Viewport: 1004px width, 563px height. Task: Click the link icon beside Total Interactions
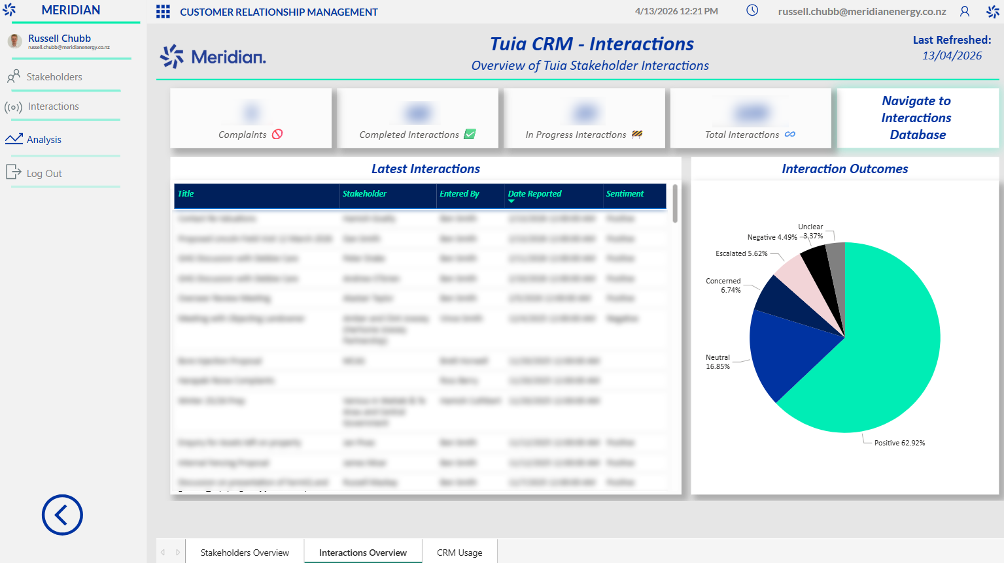790,135
